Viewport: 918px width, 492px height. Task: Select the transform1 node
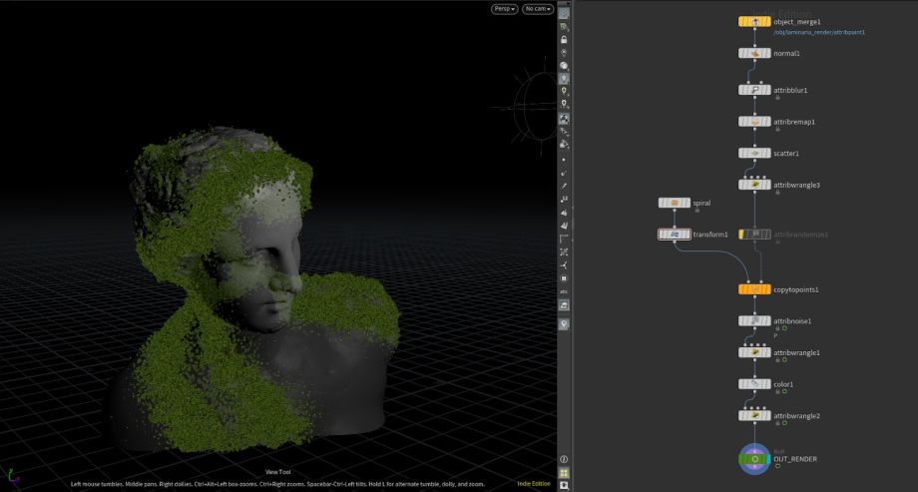click(675, 235)
